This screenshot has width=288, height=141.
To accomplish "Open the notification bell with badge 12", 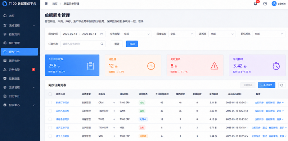I will point(256,4).
